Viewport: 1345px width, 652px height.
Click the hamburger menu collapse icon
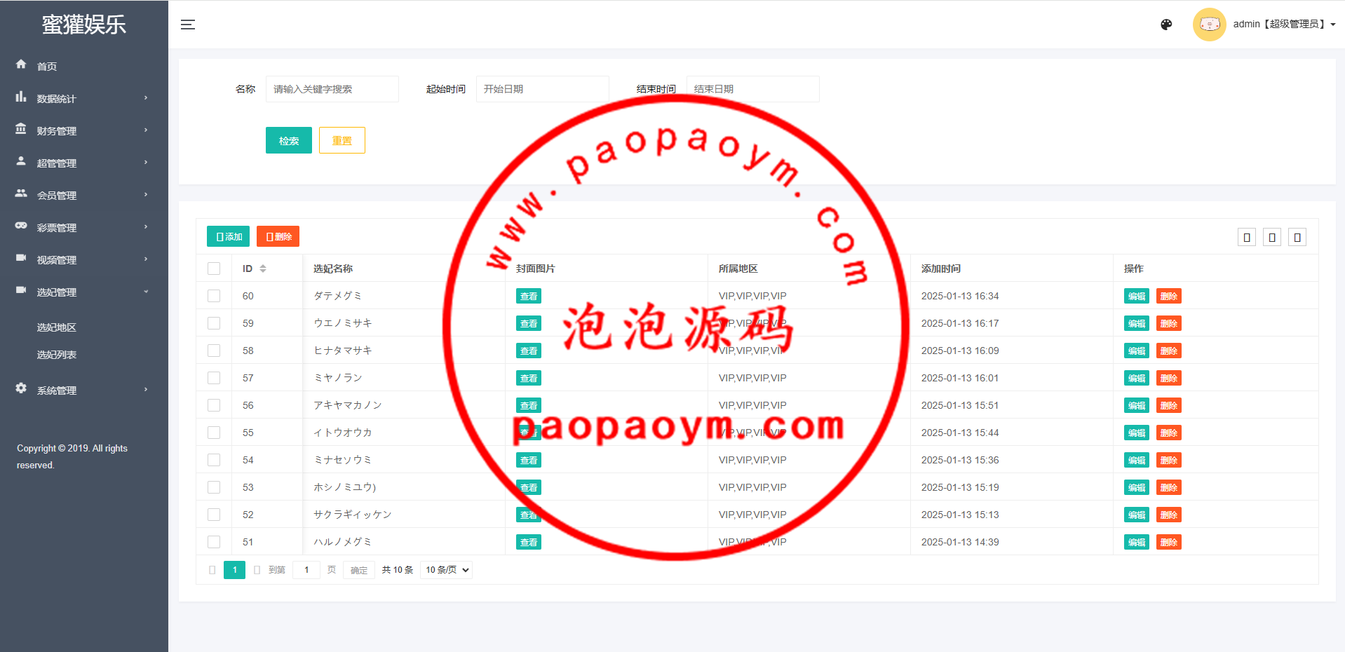coord(187,25)
